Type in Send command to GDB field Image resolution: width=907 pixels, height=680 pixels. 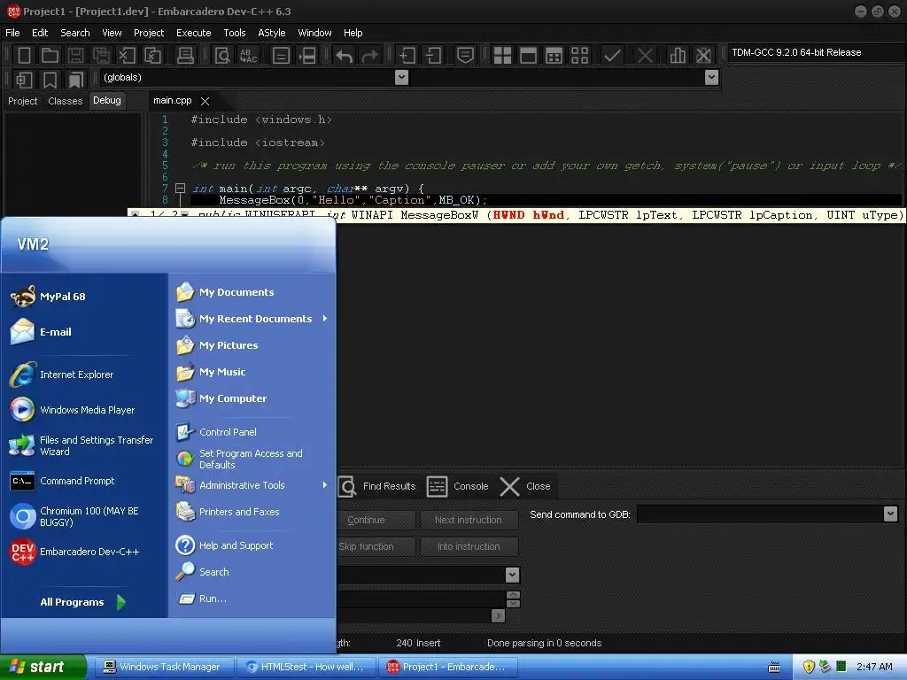tap(760, 514)
